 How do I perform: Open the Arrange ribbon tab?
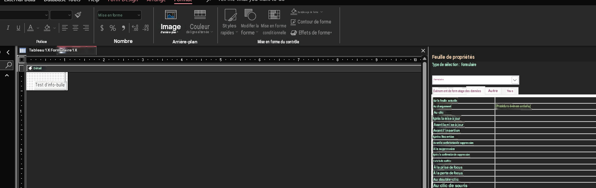point(156,1)
